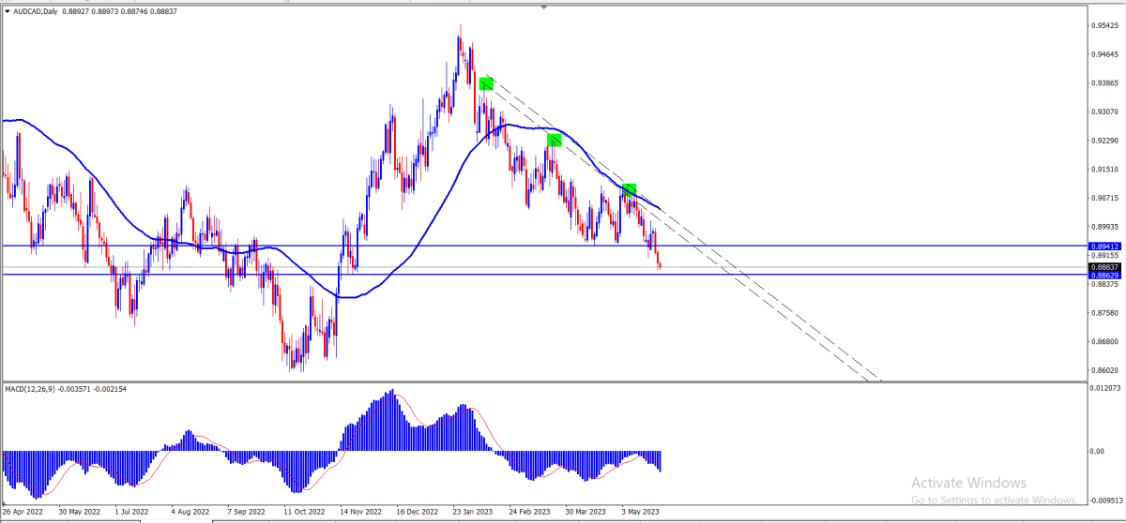Select the middle green square marker on the downtrend
The height and width of the screenshot is (523, 1126).
point(554,140)
